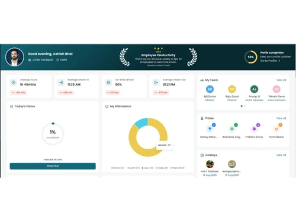The width and height of the screenshot is (296, 222).
Task: Click the 11:35 AM check-in value
Action: click(74, 85)
